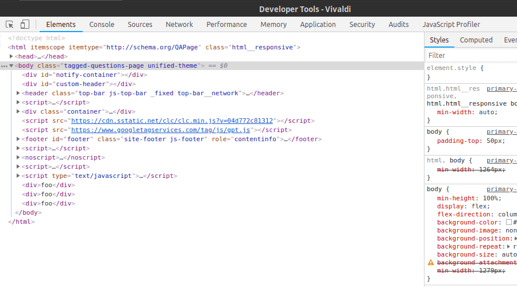Activate the inspect element picker icon

click(10, 24)
